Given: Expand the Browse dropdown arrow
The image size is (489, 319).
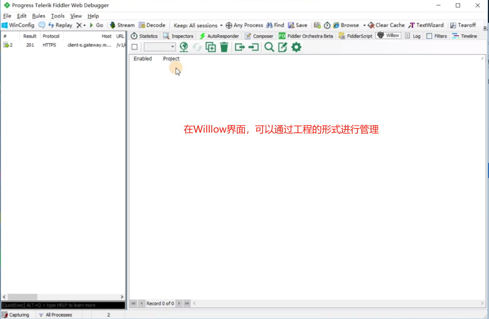Looking at the screenshot, I should [364, 25].
